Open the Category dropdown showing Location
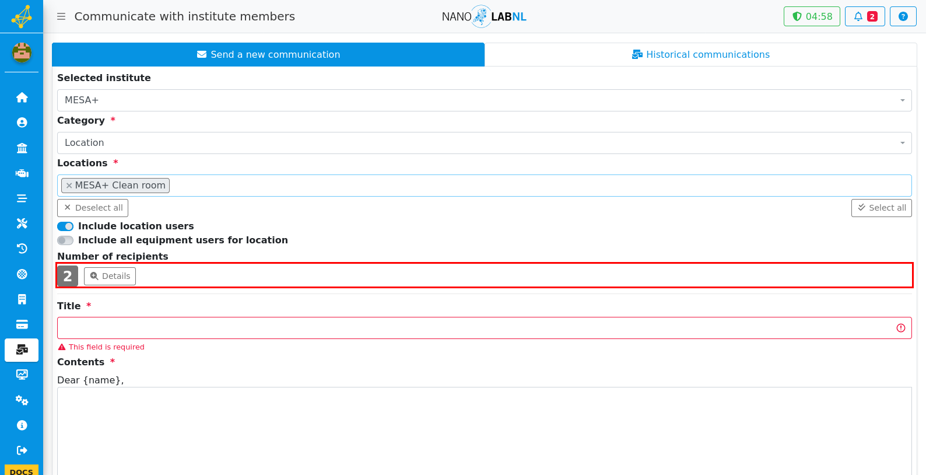The width and height of the screenshot is (933, 475). tap(484, 143)
